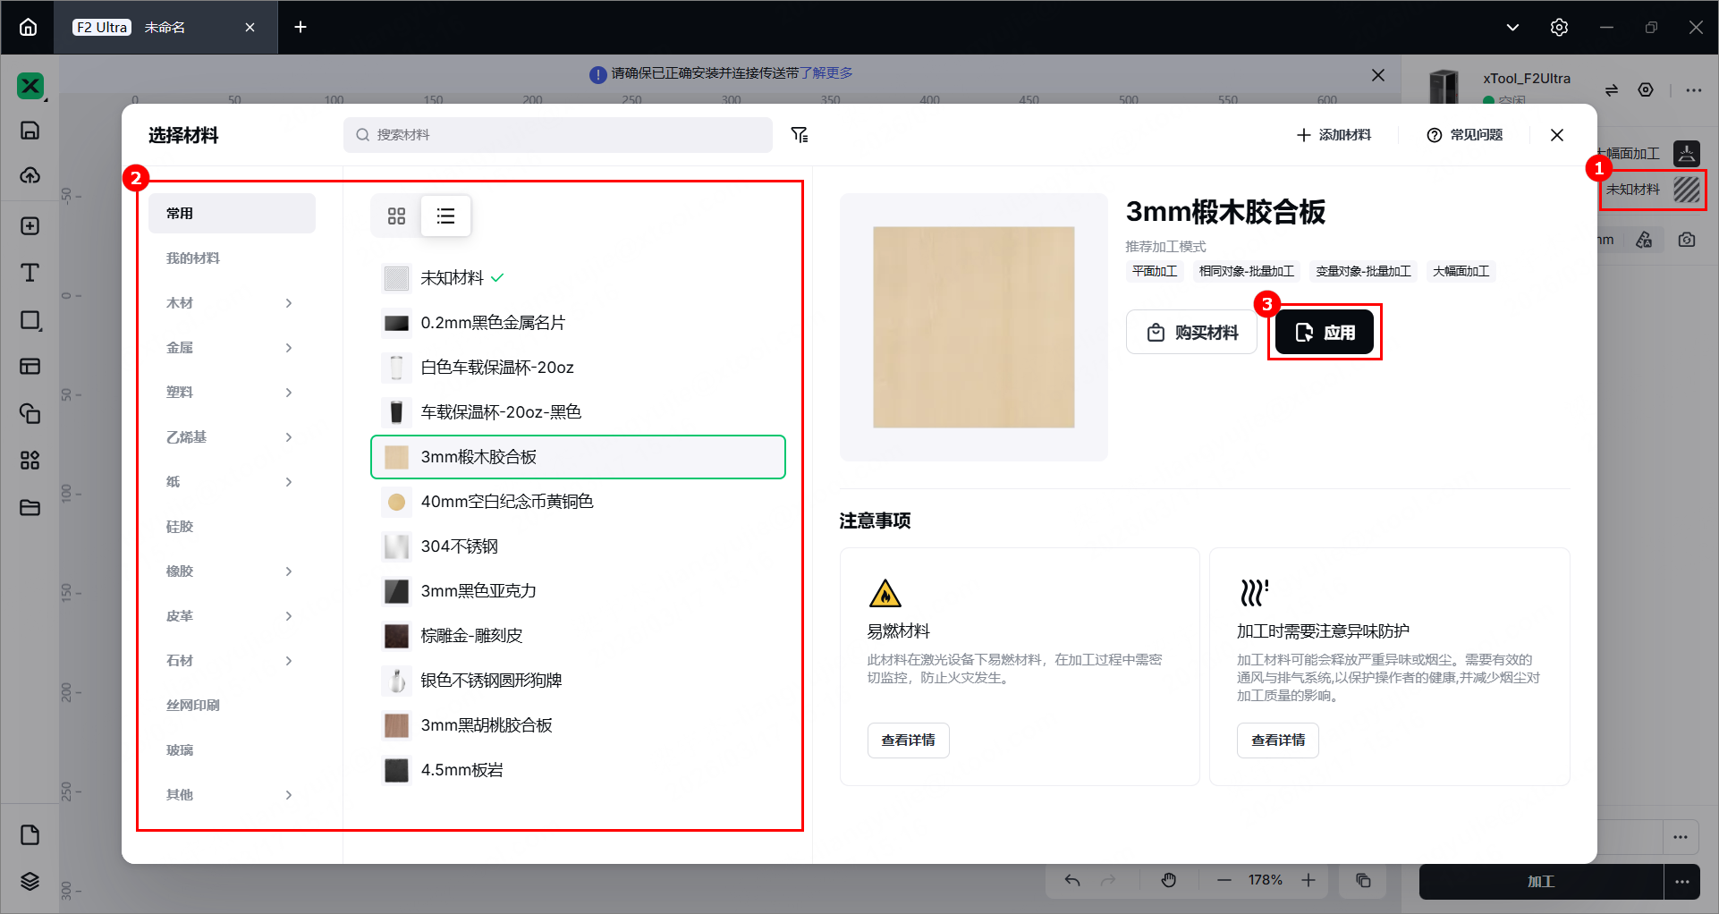Image resolution: width=1719 pixels, height=914 pixels.
Task: Select the 未知材料 material entry
Action: click(x=453, y=278)
